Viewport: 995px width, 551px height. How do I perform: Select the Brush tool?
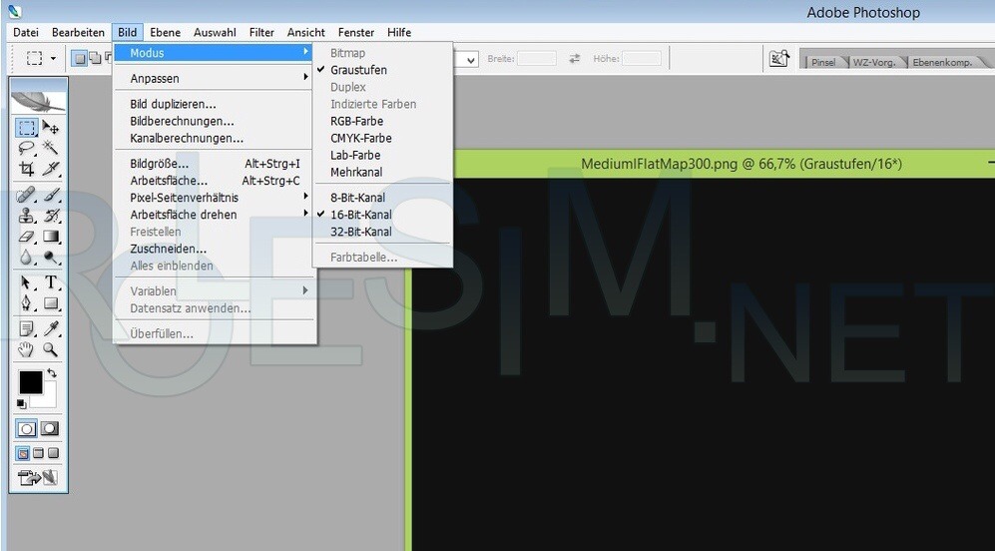[50, 195]
